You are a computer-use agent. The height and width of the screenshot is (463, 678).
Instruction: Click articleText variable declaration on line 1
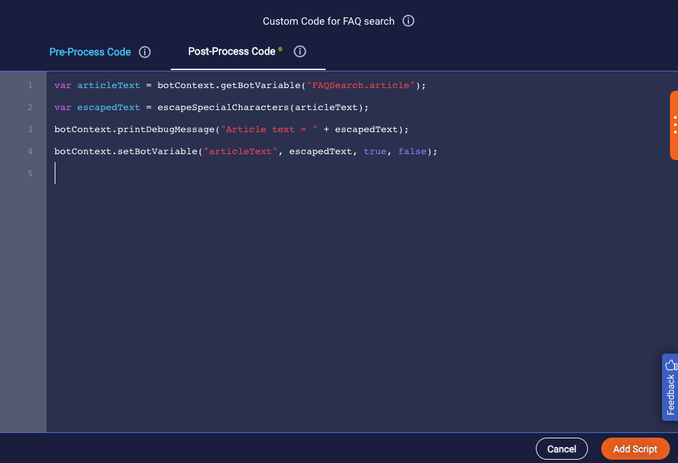109,85
